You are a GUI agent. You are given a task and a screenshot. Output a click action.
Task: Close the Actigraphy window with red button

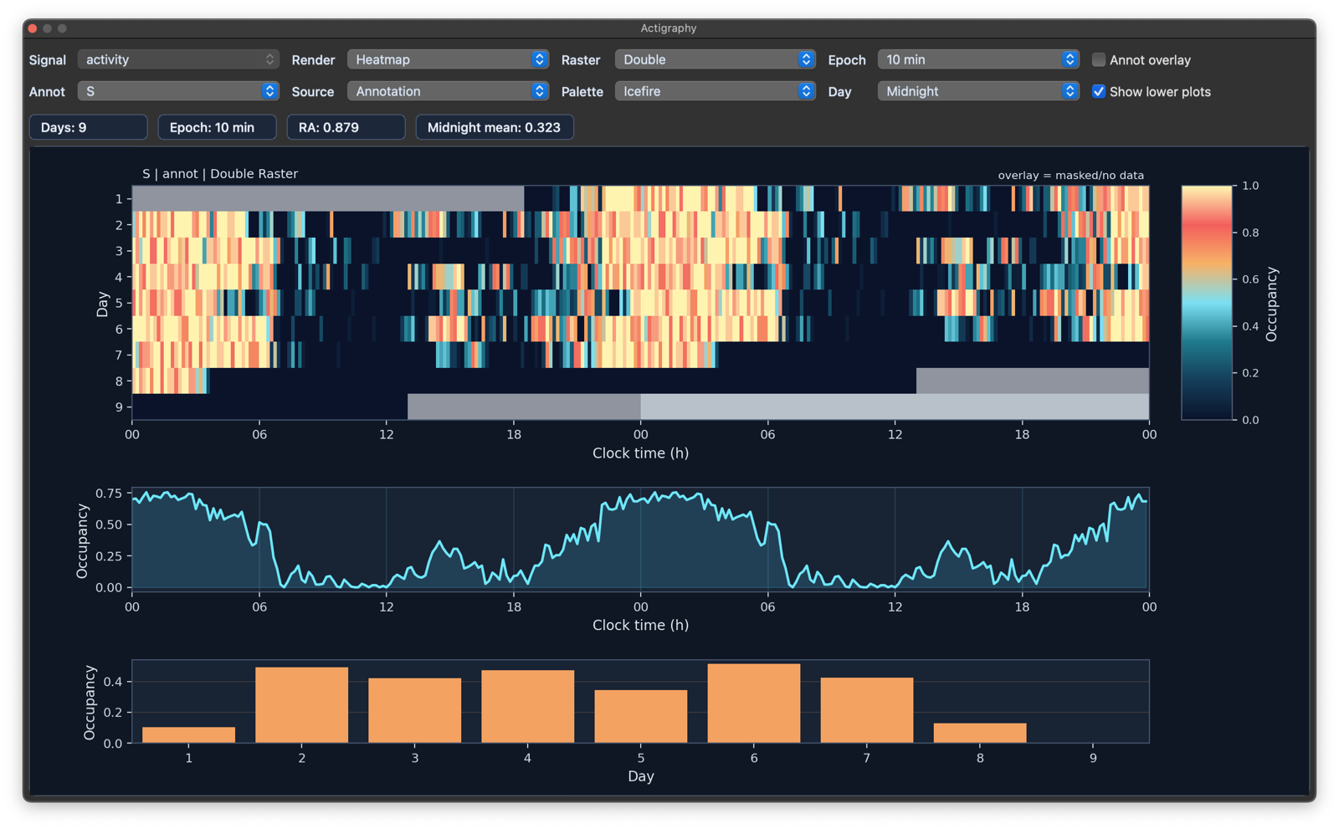[x=33, y=28]
